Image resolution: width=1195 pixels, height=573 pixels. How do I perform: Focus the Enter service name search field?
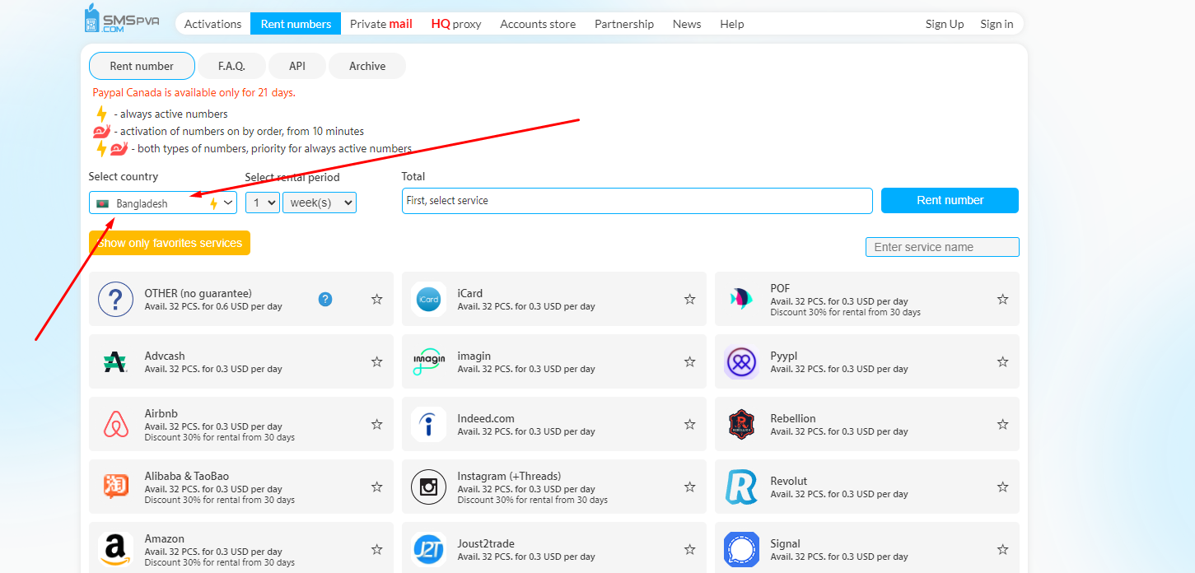pyautogui.click(x=942, y=247)
